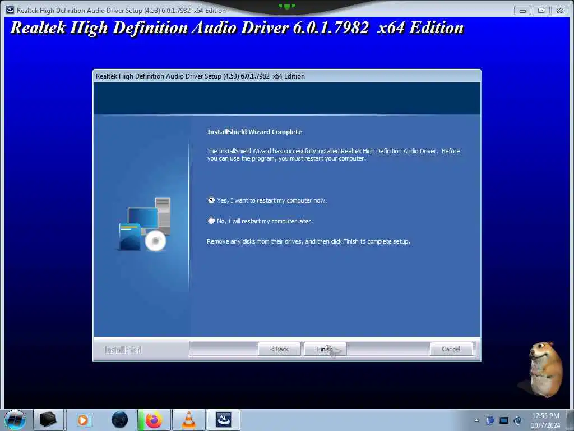
Task: Click the InstallShield logo text
Action: point(123,350)
